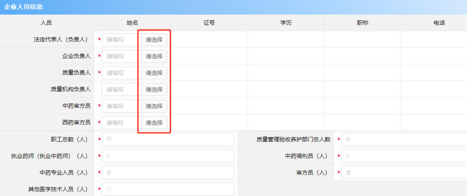Click the 证号 column header
Image resolution: width=467 pixels, height=196 pixels.
point(209,23)
